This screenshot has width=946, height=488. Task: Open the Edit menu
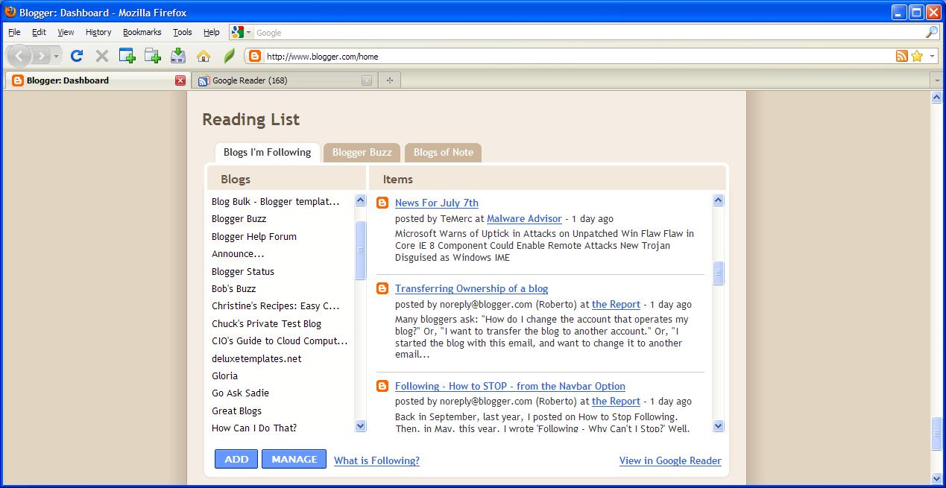[x=39, y=32]
